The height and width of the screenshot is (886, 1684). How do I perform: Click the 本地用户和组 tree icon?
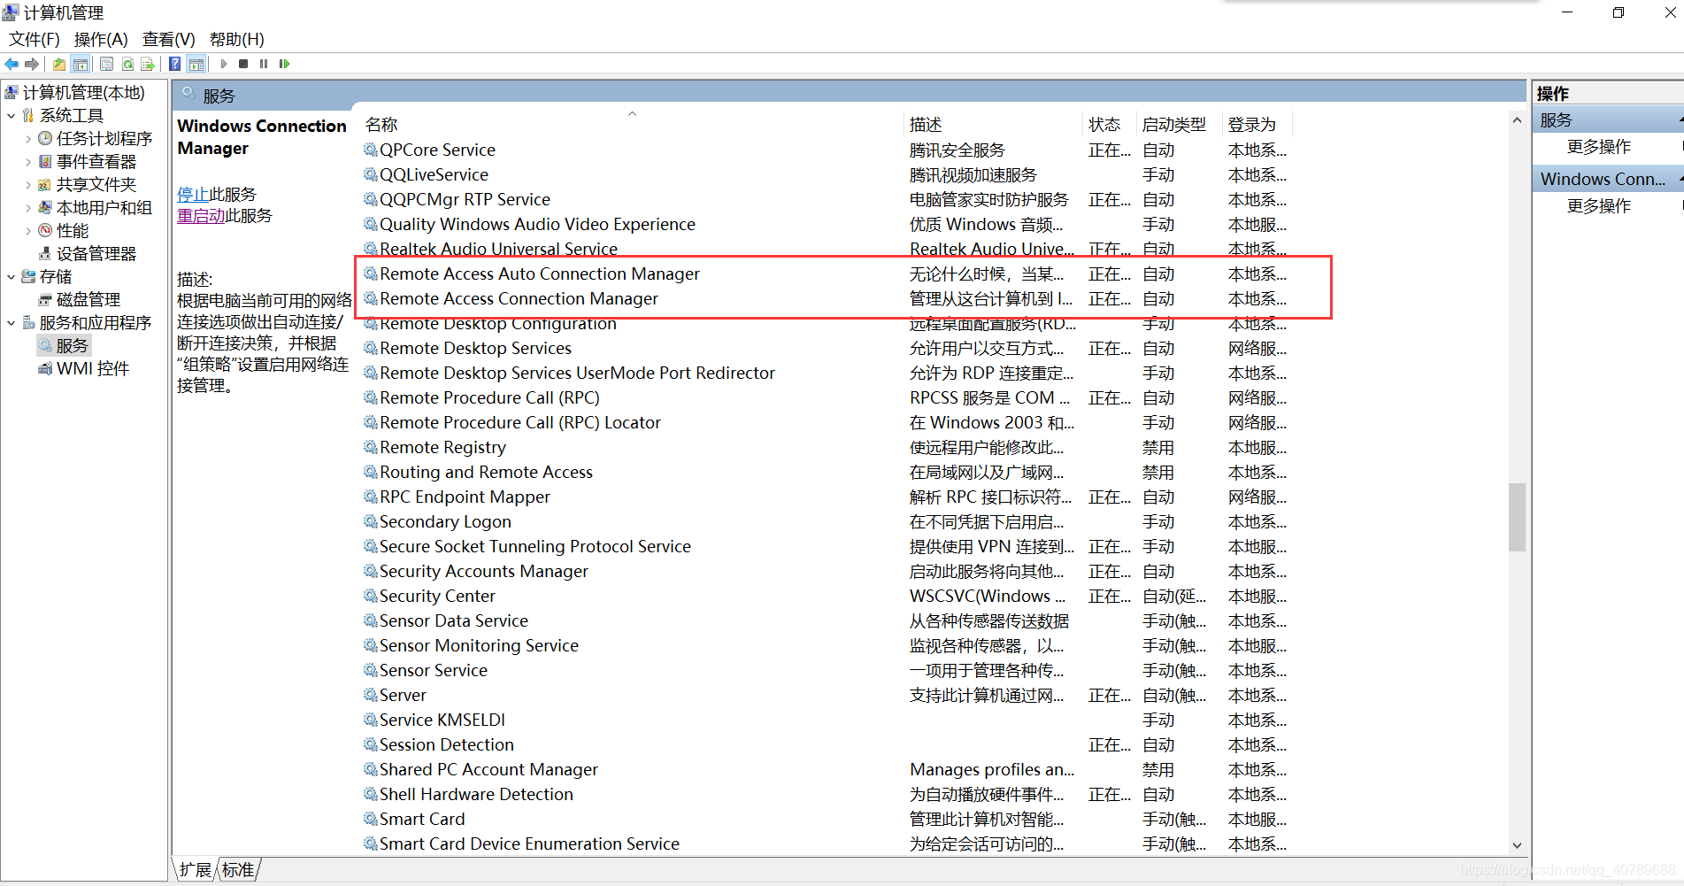coord(45,207)
